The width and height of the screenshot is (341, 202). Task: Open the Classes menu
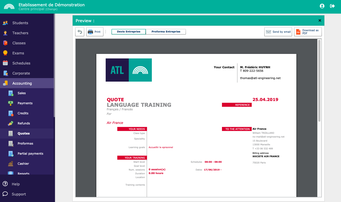click(27, 43)
